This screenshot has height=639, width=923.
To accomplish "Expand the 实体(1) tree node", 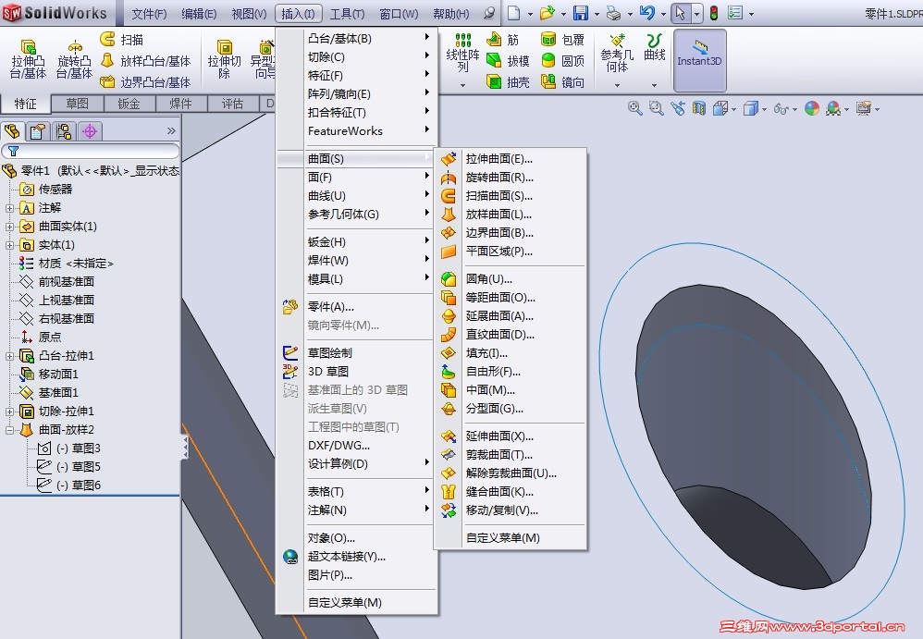I will click(9, 245).
